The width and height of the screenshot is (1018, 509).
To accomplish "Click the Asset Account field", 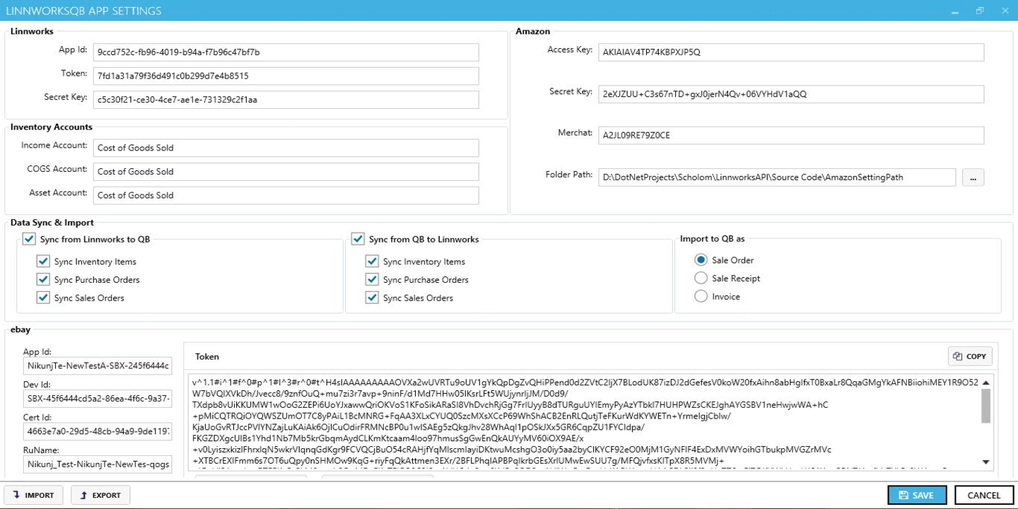I will click(x=286, y=195).
